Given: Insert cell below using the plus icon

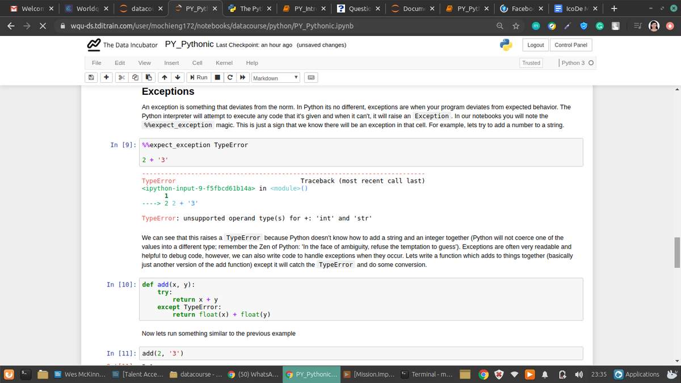Looking at the screenshot, I should tap(107, 78).
